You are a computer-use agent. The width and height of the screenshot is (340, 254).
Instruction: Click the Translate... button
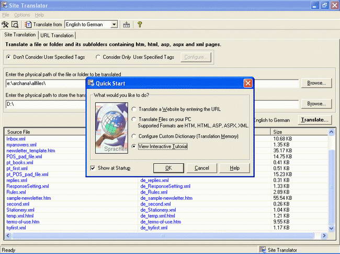coord(314,120)
